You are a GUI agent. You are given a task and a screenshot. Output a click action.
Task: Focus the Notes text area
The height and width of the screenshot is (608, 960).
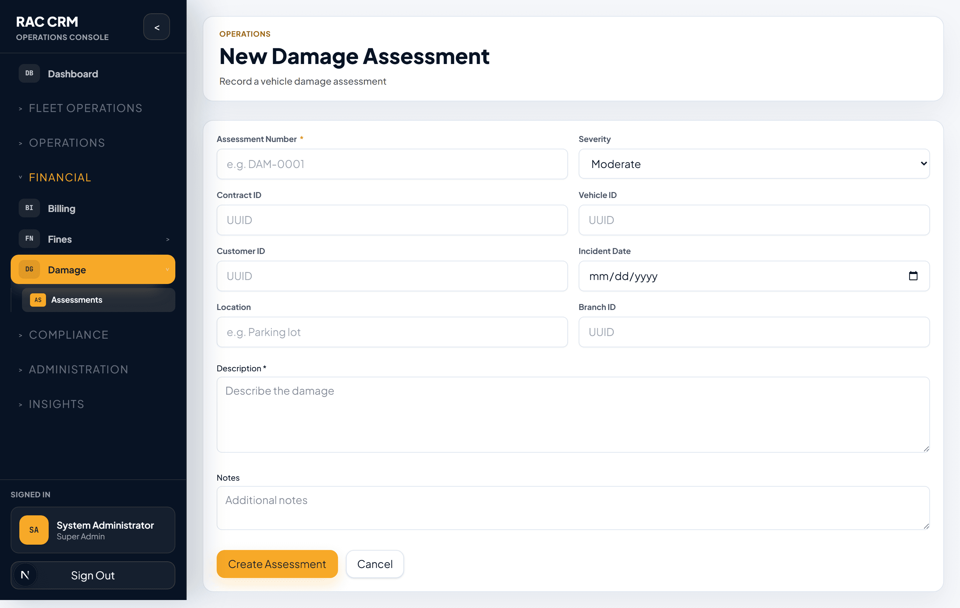pyautogui.click(x=573, y=508)
